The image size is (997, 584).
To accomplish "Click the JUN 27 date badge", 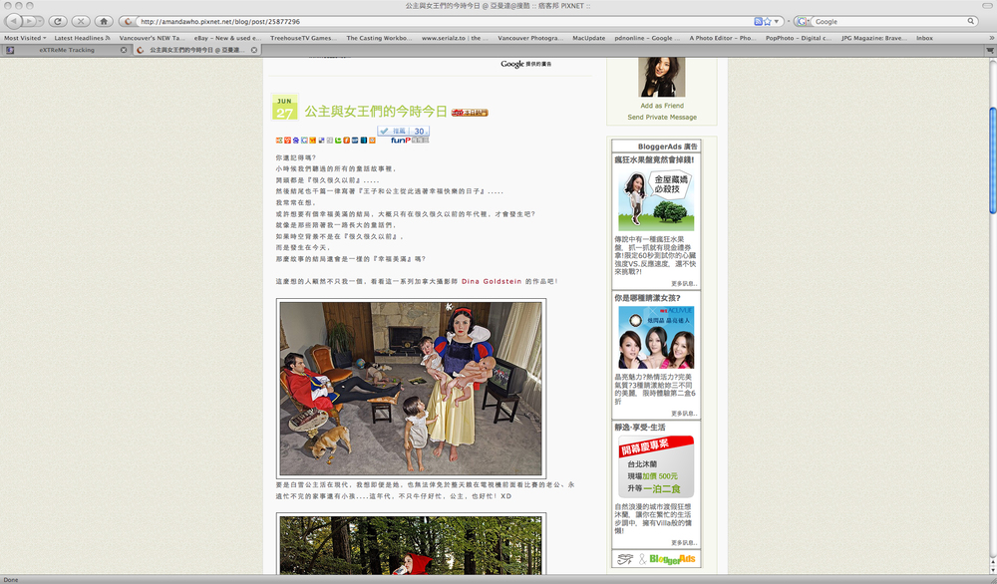I will pyautogui.click(x=284, y=108).
